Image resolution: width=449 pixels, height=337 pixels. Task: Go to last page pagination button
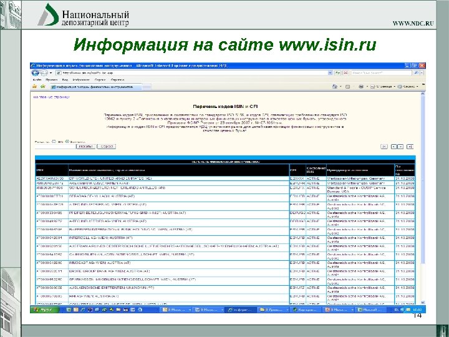pyautogui.click(x=410, y=147)
